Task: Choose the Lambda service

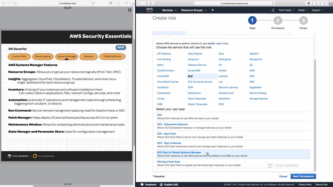Action: click(223, 76)
